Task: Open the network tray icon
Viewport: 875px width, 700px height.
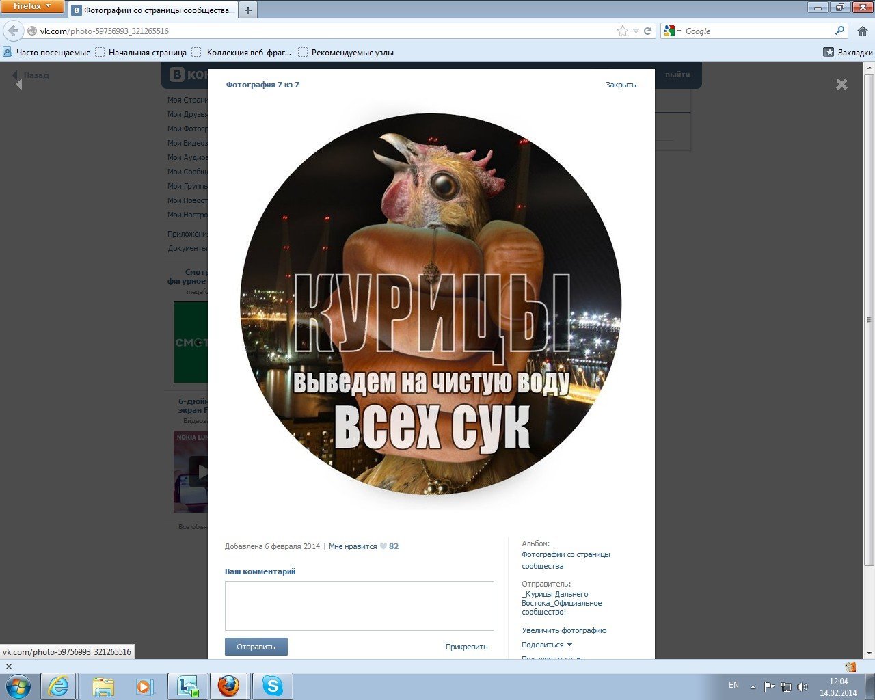Action: [787, 686]
